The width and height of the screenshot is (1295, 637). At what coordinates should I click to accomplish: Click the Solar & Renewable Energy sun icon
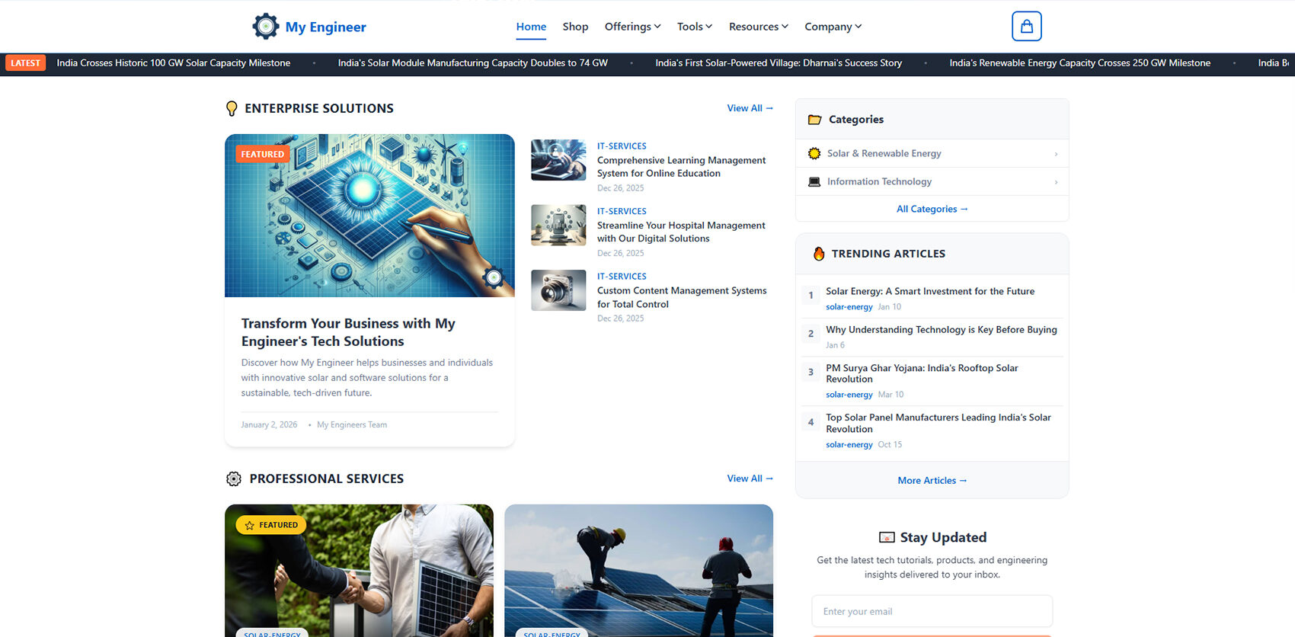[814, 154]
